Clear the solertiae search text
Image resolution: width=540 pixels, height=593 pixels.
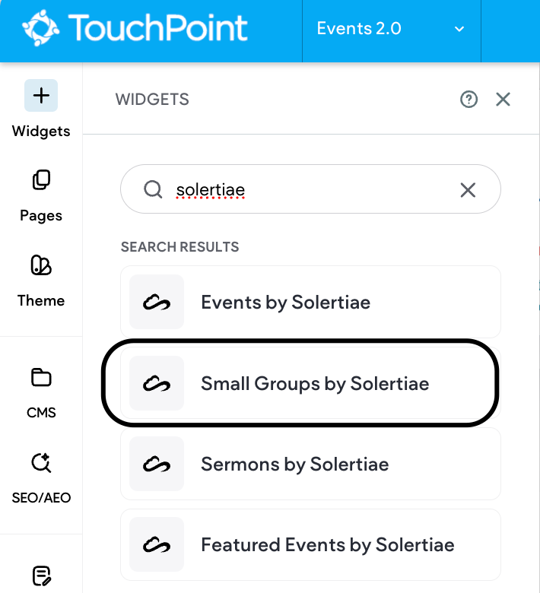468,189
